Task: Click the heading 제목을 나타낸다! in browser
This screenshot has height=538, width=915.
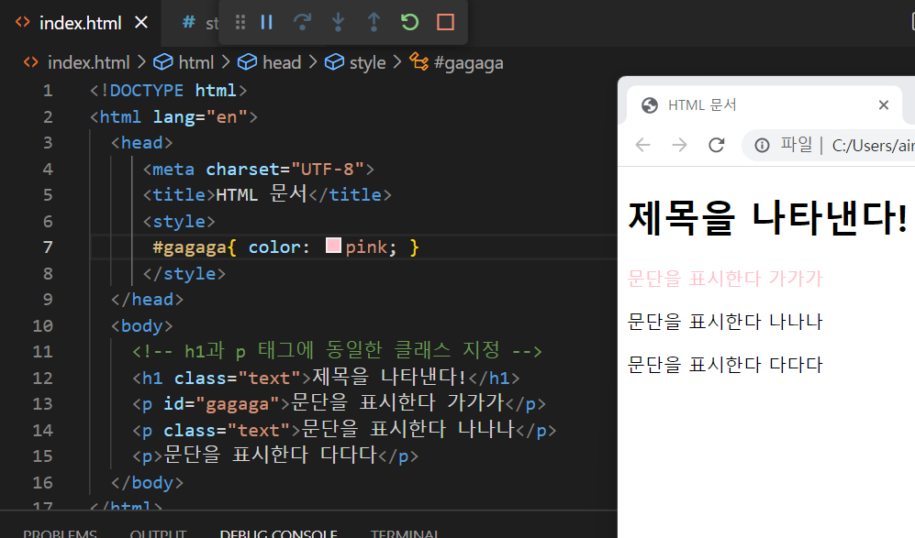Action: (x=768, y=217)
